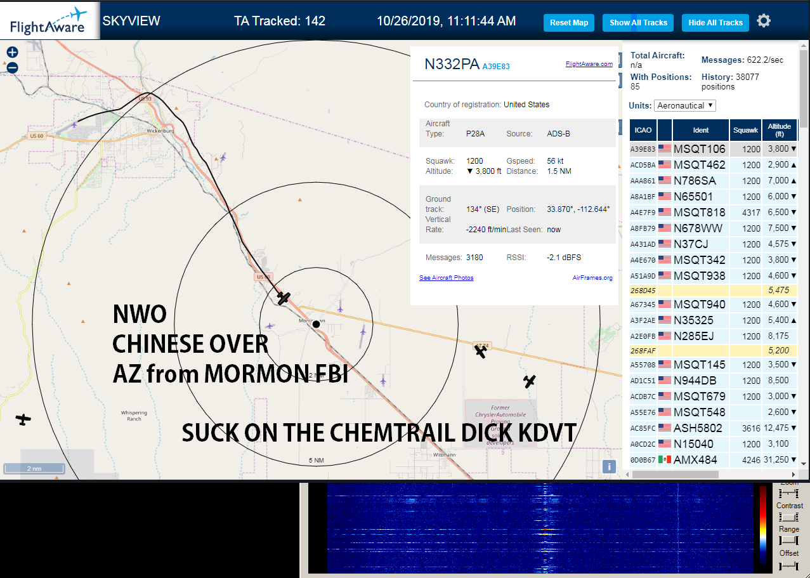
Task: Select the N35325 aircraft row
Action: (x=714, y=320)
